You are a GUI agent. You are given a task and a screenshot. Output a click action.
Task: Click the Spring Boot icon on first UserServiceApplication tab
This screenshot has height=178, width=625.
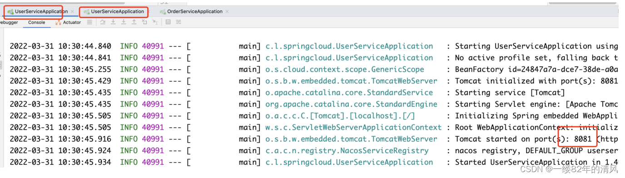(x=10, y=12)
